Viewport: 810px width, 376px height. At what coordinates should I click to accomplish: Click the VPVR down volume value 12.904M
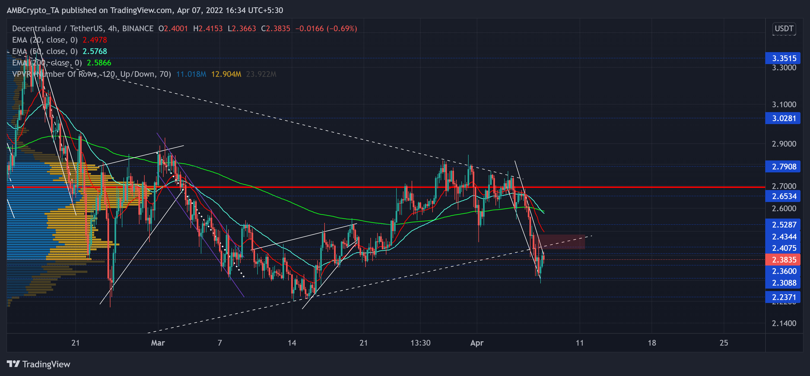tap(226, 74)
